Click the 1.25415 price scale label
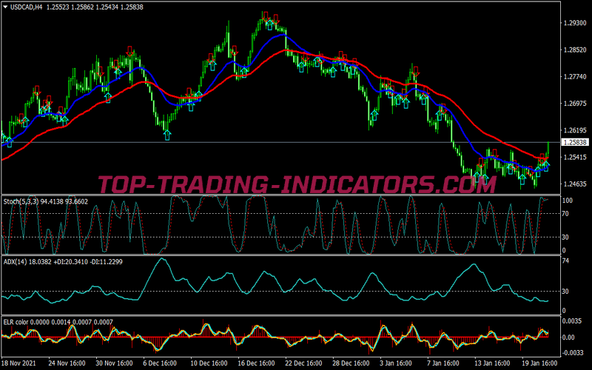The width and height of the screenshot is (592, 370). pyautogui.click(x=575, y=157)
